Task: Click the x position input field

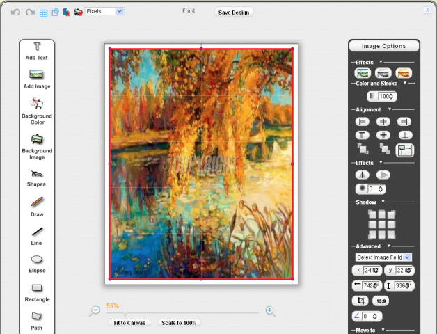Action: coord(372,271)
